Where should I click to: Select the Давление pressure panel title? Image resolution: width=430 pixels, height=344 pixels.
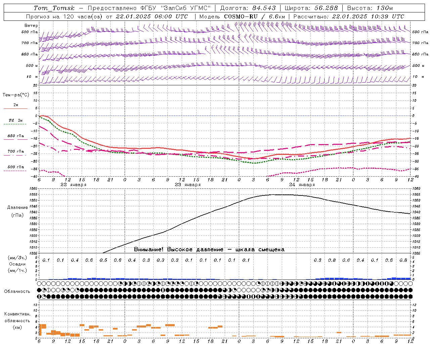pos(17,208)
